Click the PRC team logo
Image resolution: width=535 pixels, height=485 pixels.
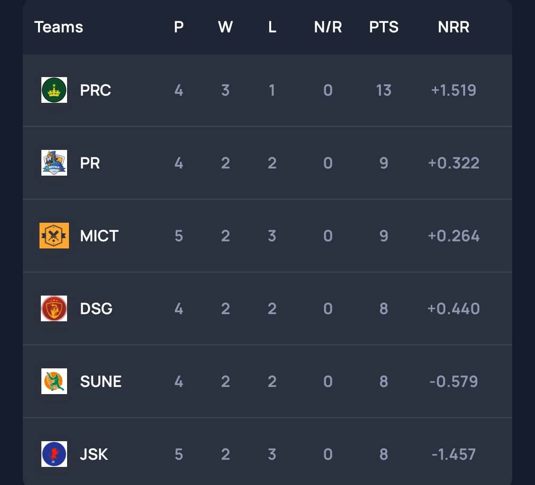54,90
